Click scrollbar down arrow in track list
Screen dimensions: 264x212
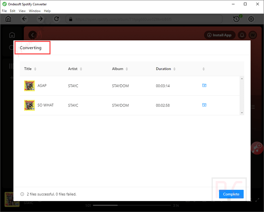tap(242, 113)
